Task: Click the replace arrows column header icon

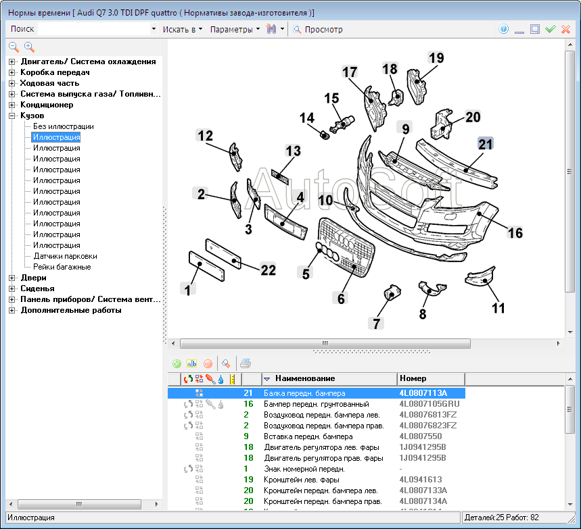Action: pyautogui.click(x=188, y=379)
